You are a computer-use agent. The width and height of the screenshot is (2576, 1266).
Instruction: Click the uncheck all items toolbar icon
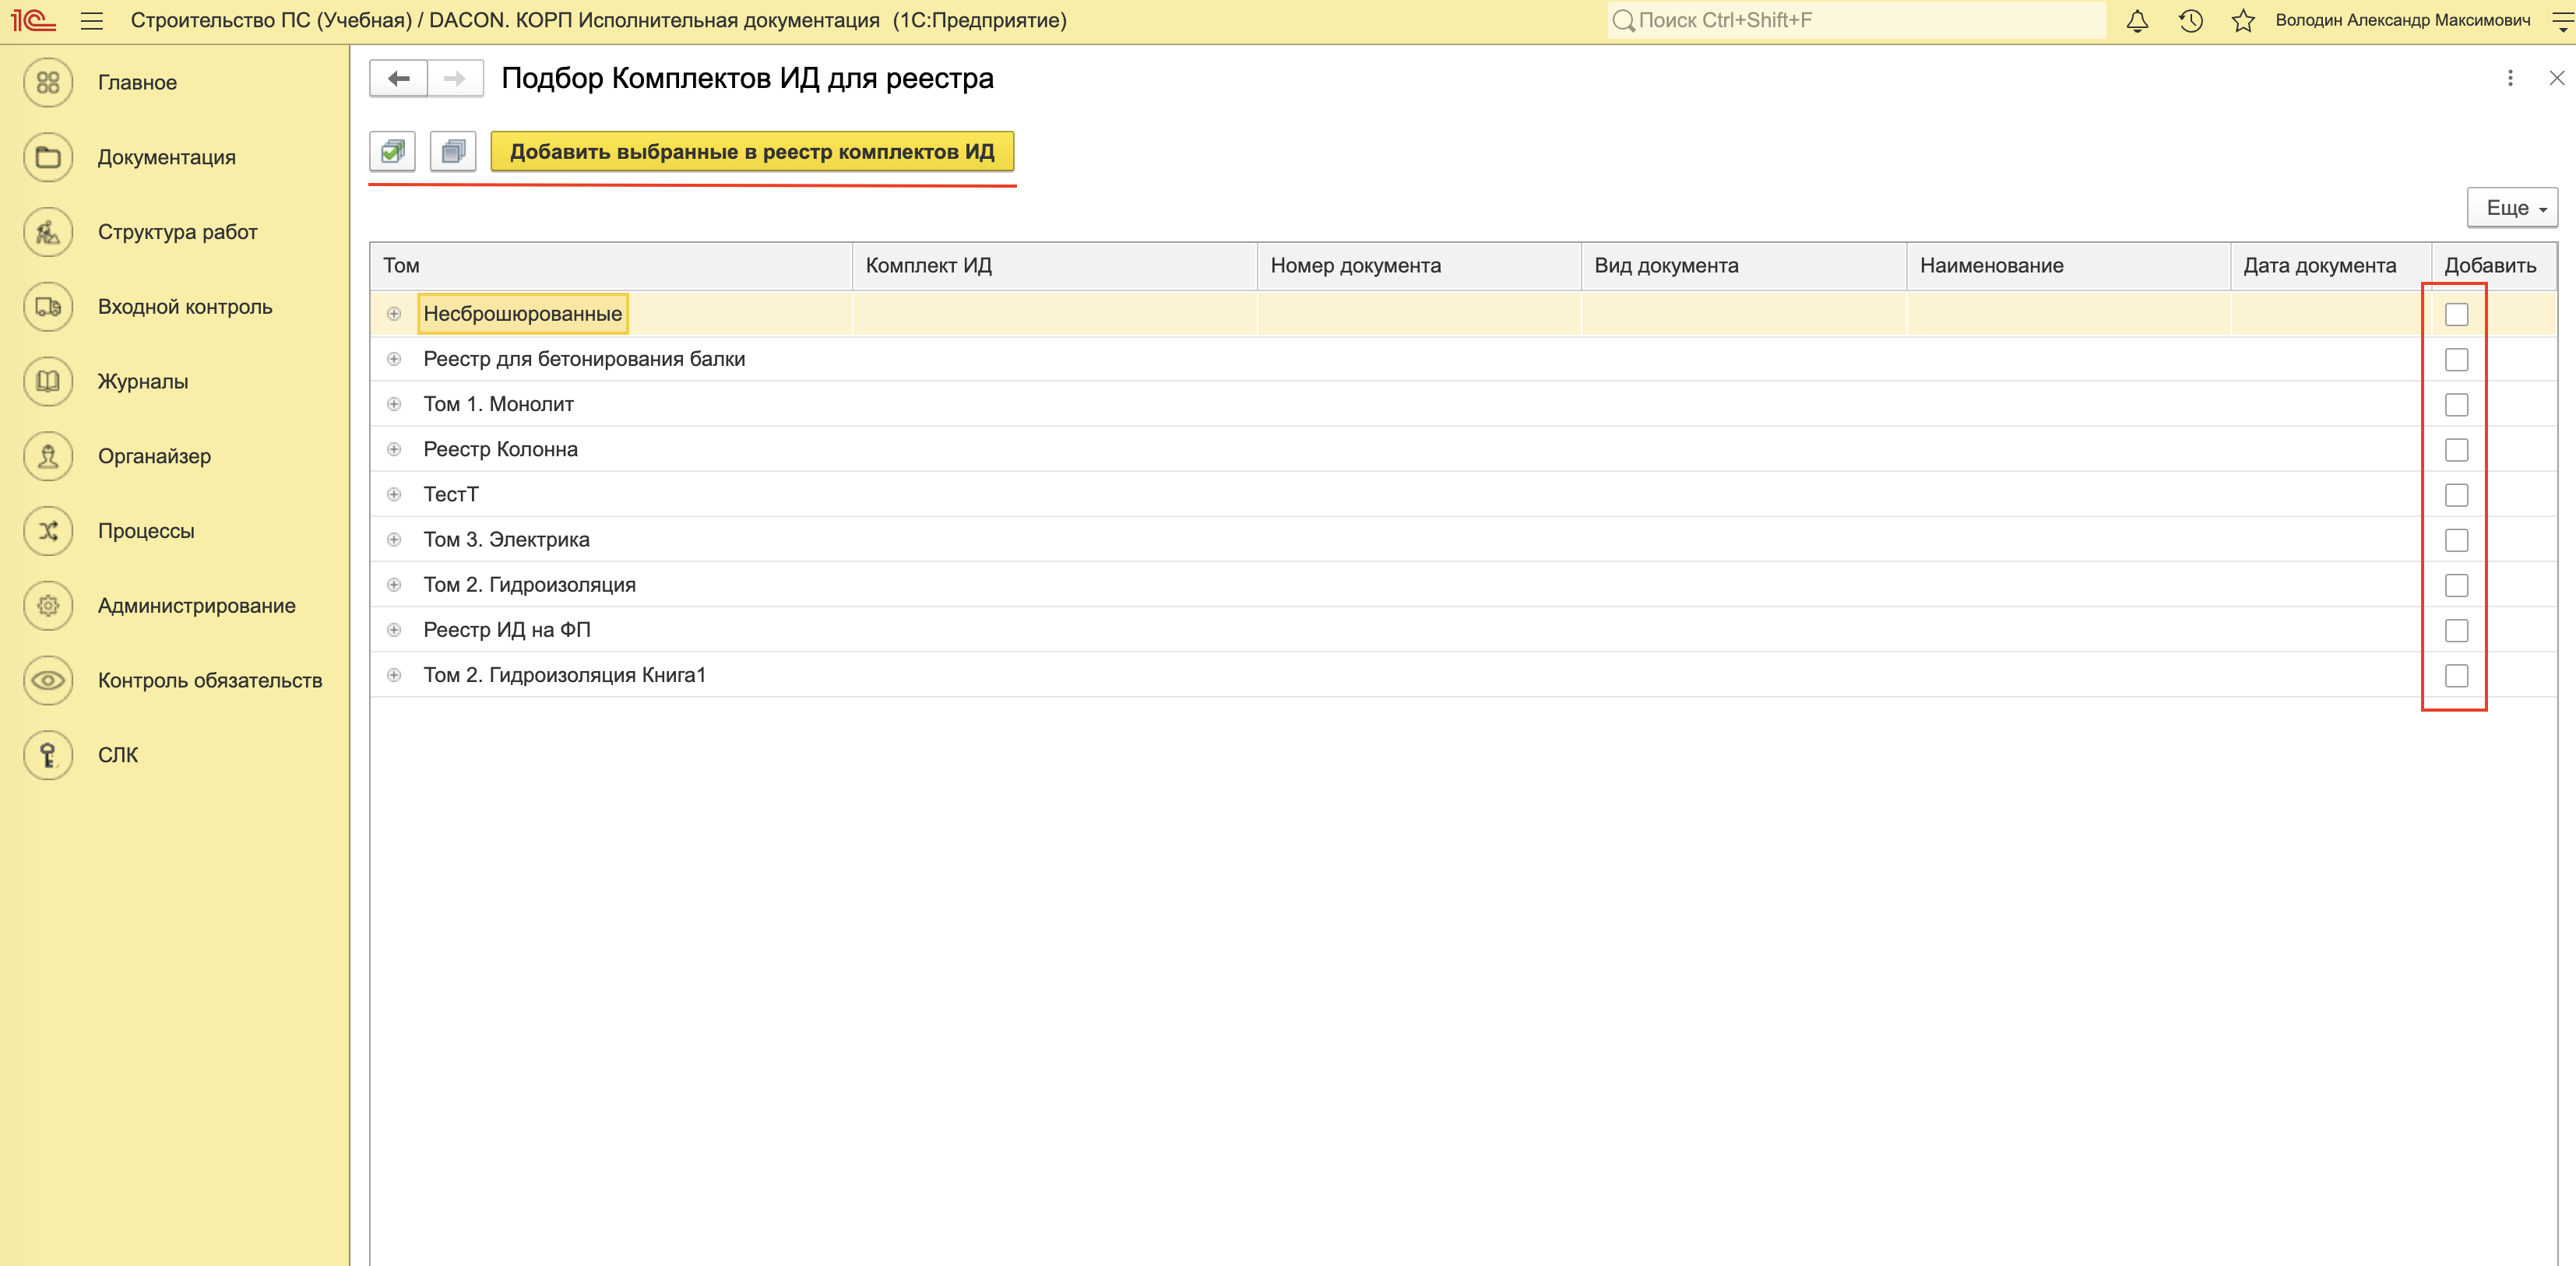tap(453, 152)
